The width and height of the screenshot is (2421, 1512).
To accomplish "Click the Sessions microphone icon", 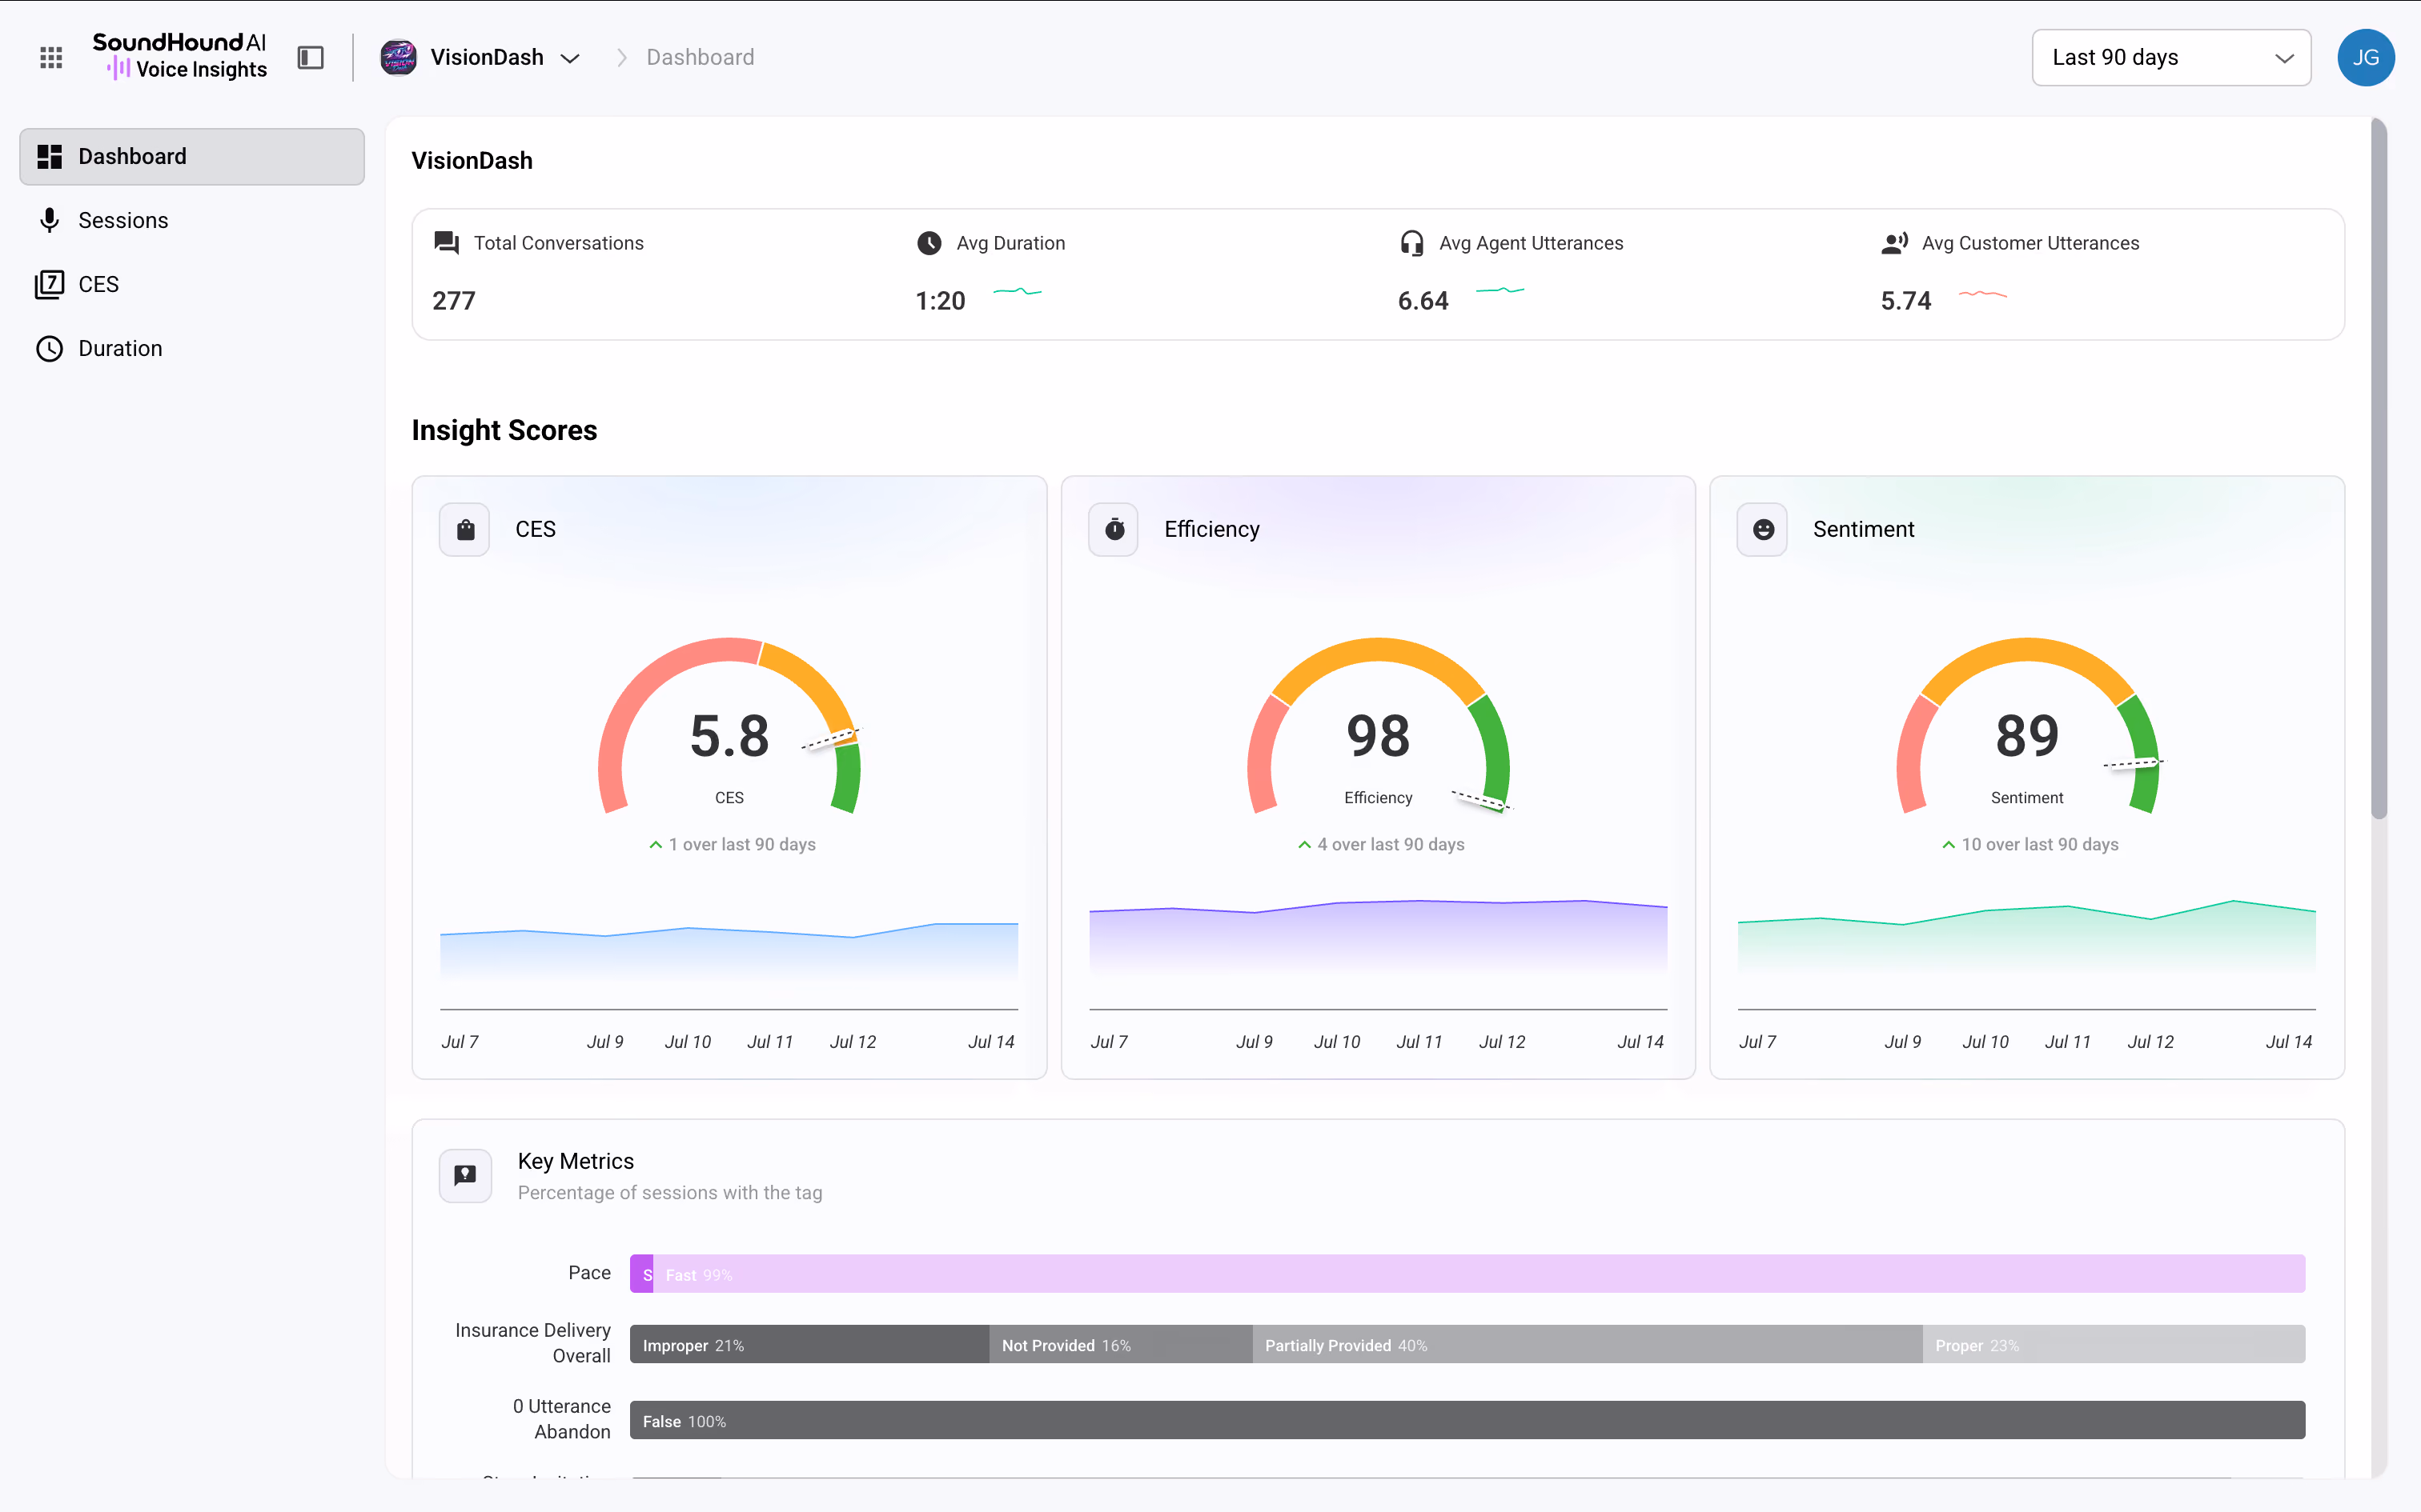I will pyautogui.click(x=50, y=220).
